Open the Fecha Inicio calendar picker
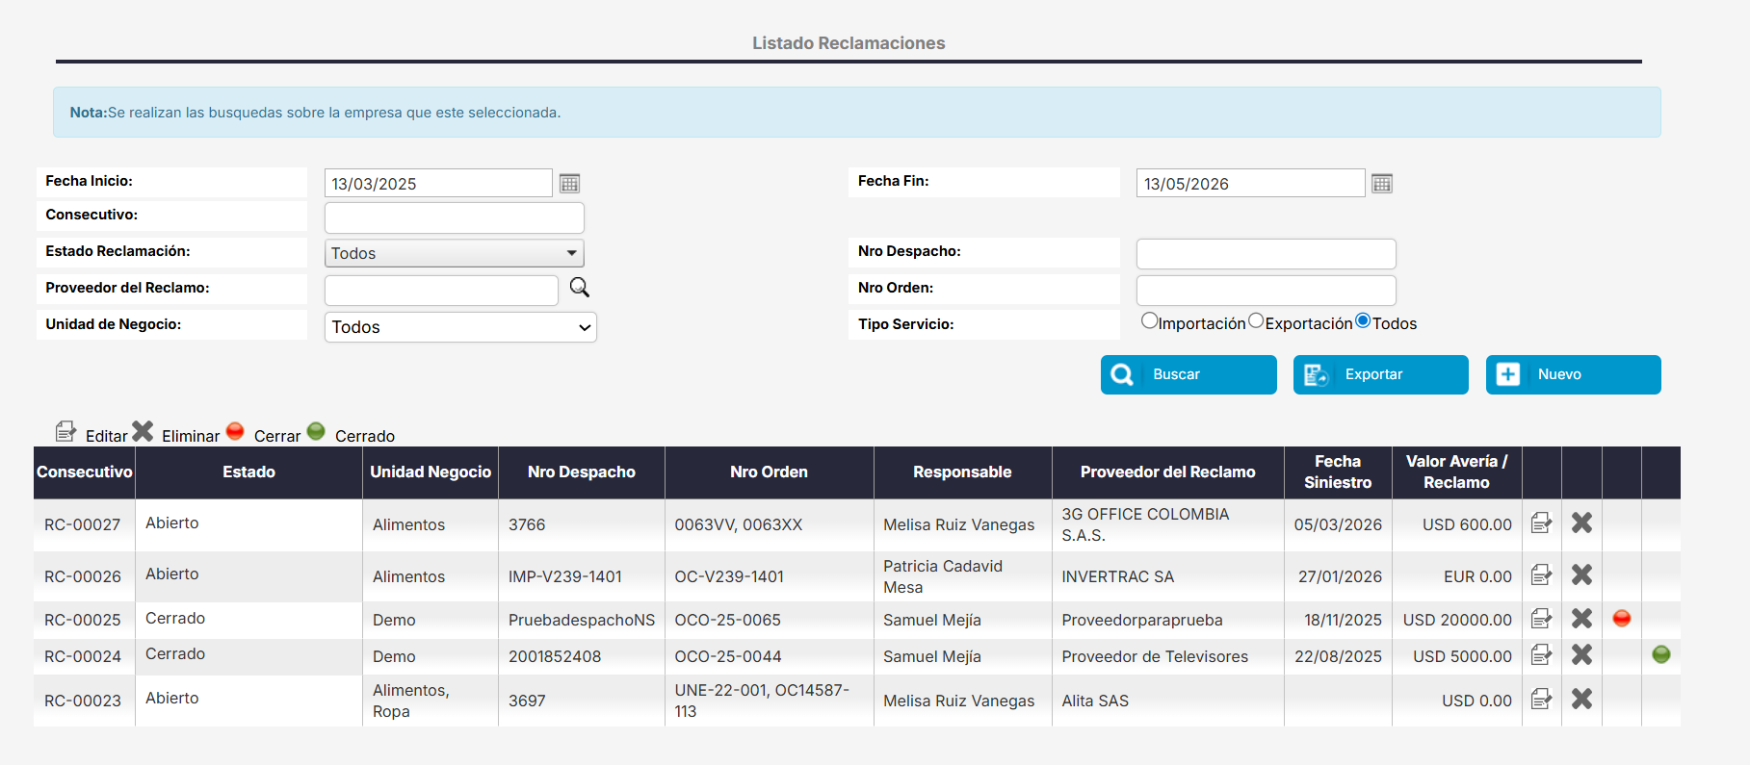Viewport: 1750px width, 765px height. [x=569, y=184]
